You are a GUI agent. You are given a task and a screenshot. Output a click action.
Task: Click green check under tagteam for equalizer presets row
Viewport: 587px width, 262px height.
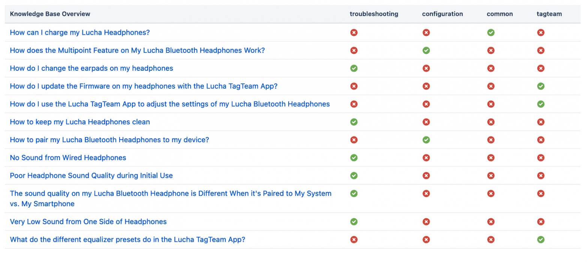(541, 240)
